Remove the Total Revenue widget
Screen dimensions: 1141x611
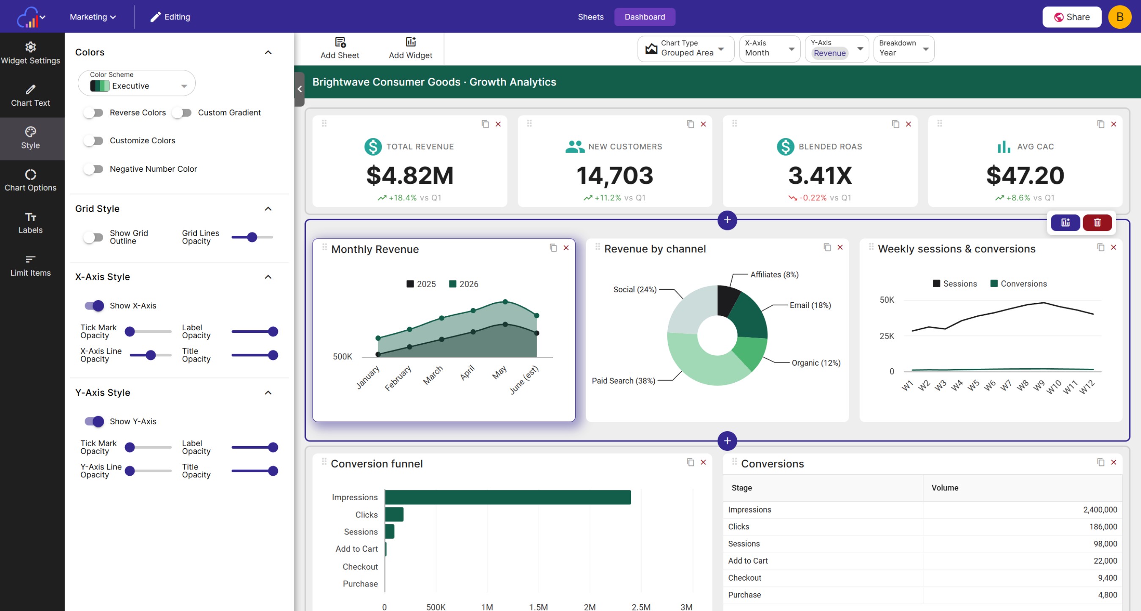[x=498, y=124]
